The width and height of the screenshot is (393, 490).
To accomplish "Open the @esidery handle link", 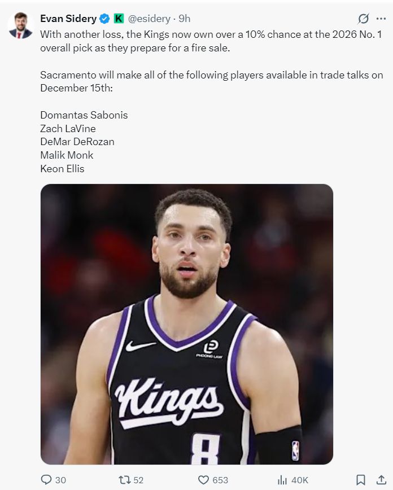I will coord(149,19).
